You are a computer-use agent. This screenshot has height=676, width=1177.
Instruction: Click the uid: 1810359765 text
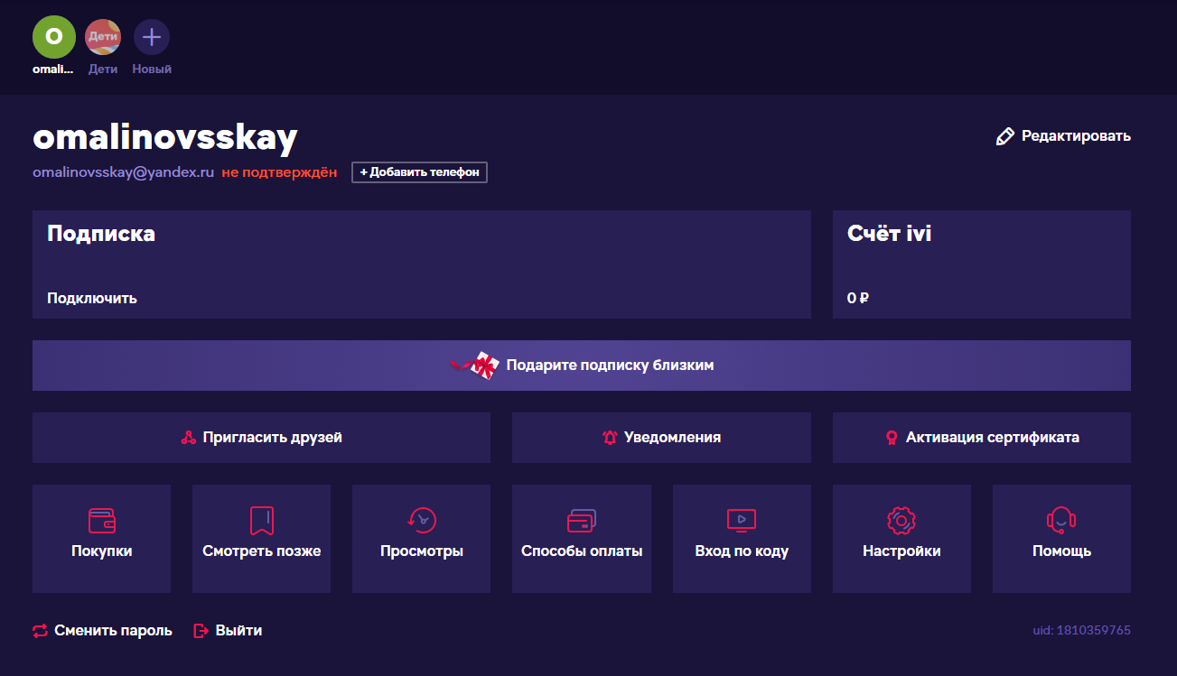pyautogui.click(x=1082, y=630)
